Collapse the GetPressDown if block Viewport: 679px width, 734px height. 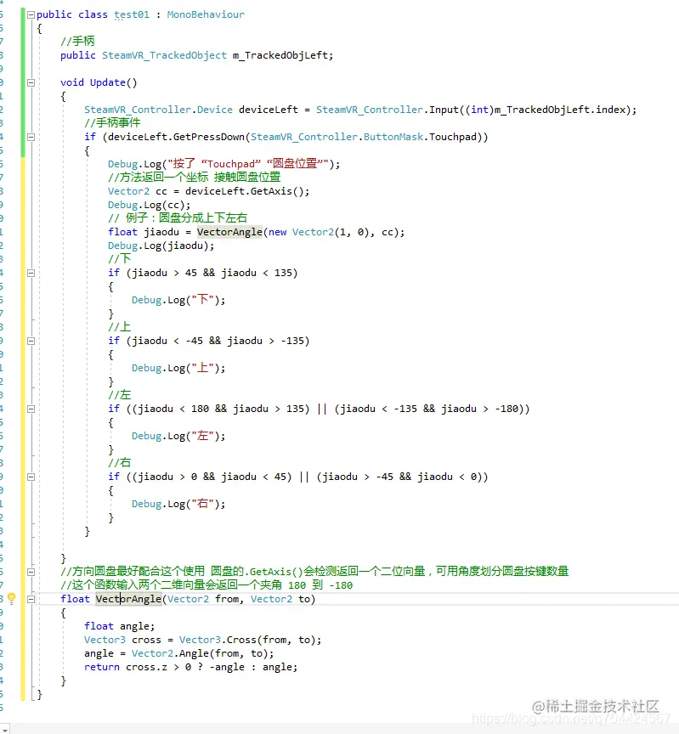[31, 137]
